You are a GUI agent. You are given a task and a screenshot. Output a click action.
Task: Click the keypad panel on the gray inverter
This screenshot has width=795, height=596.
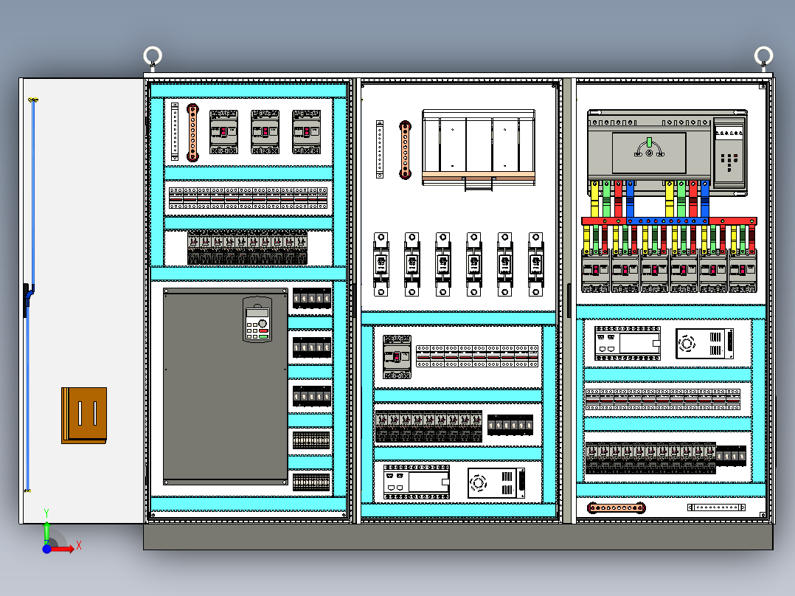257,319
